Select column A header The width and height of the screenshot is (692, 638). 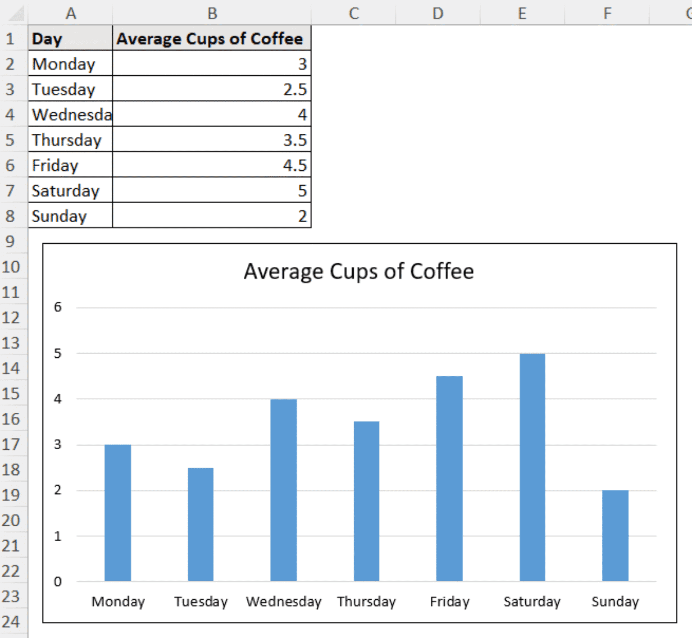(70, 13)
